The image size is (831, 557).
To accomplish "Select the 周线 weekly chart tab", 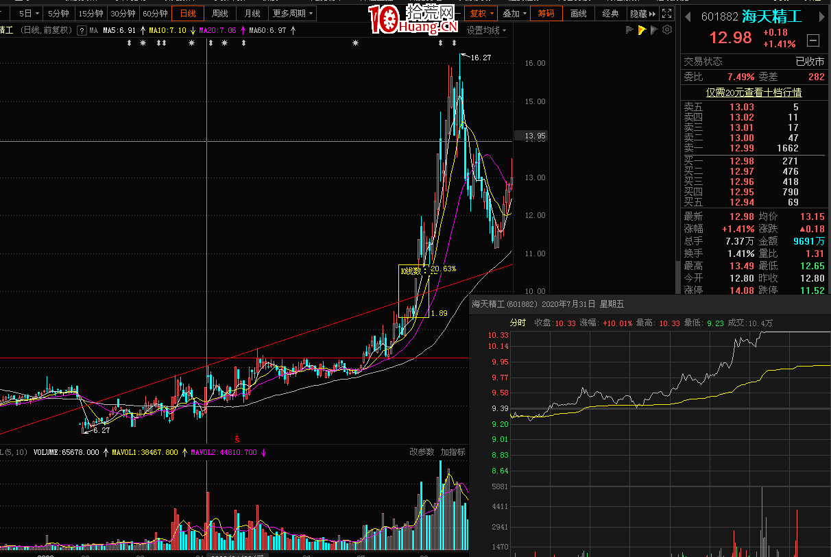I will coord(220,14).
